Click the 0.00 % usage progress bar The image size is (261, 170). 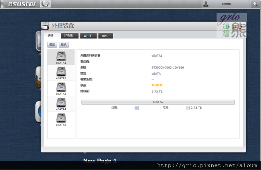[x=158, y=102]
